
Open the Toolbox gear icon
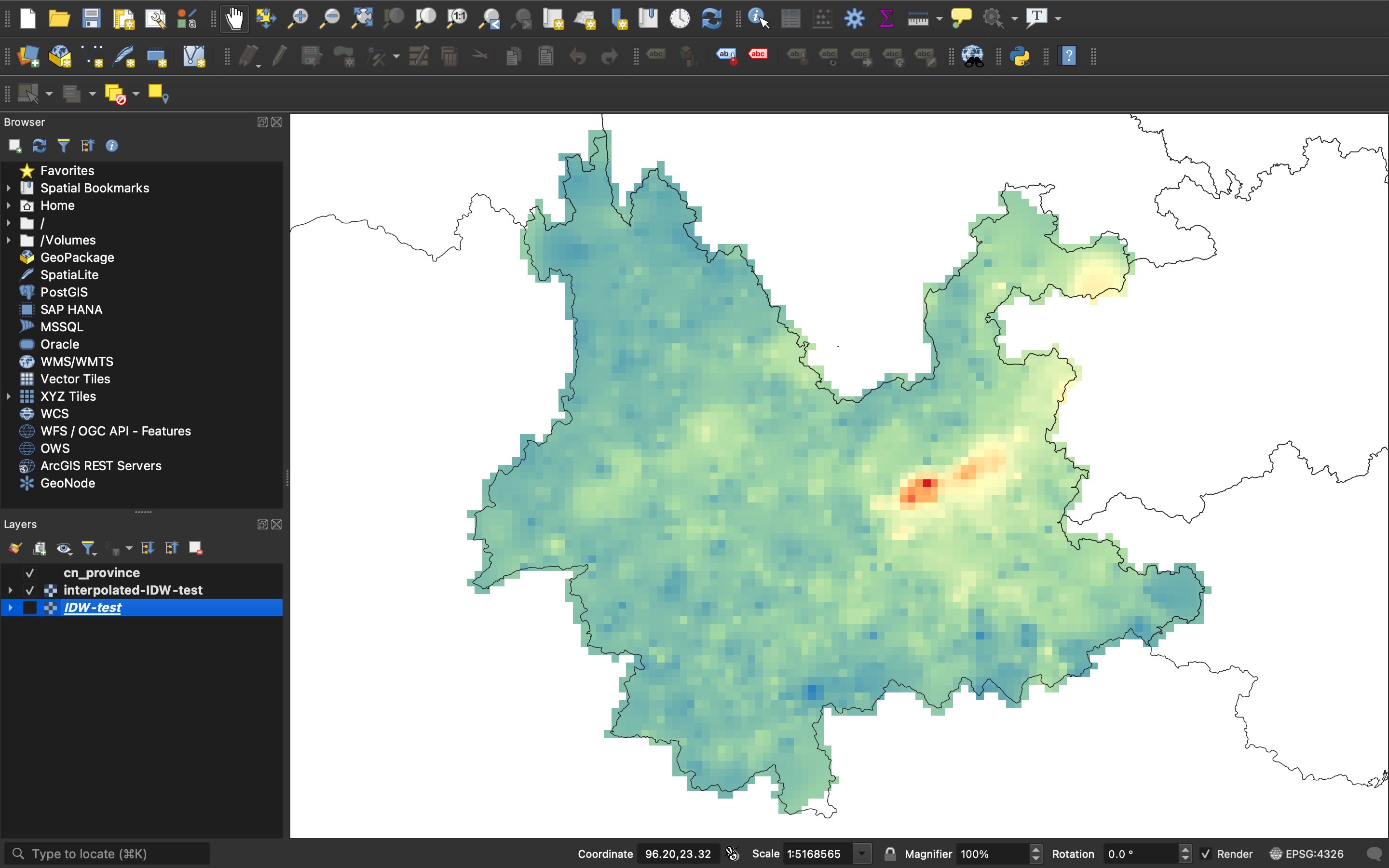click(854, 18)
